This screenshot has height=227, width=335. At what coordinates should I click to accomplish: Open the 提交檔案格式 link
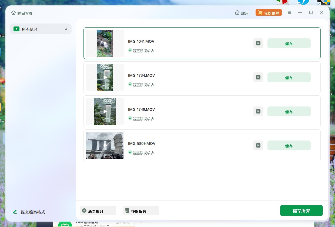[x=33, y=212]
